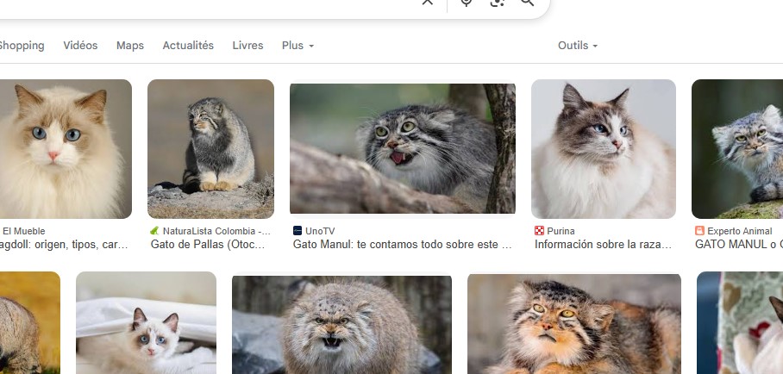This screenshot has height=374, width=783.
Task: Switch to the Vidéos tab
Action: coord(80,46)
